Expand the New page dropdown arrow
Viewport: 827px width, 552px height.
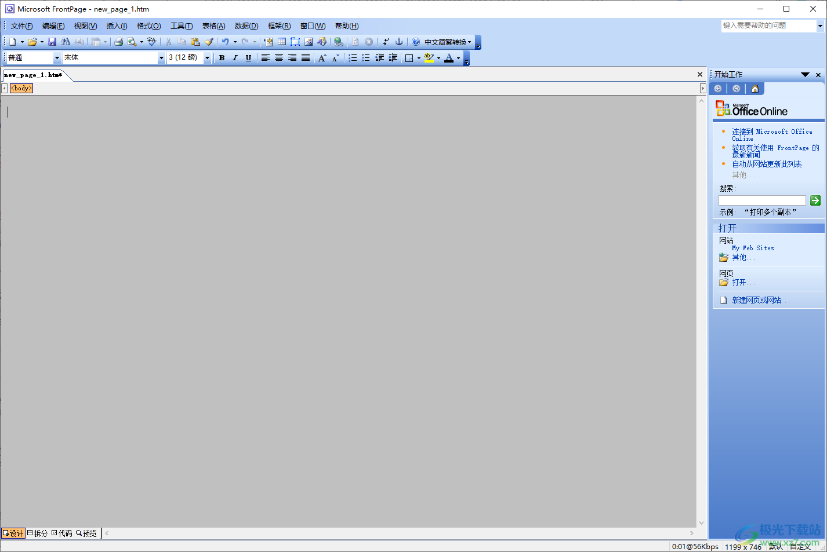tap(22, 42)
